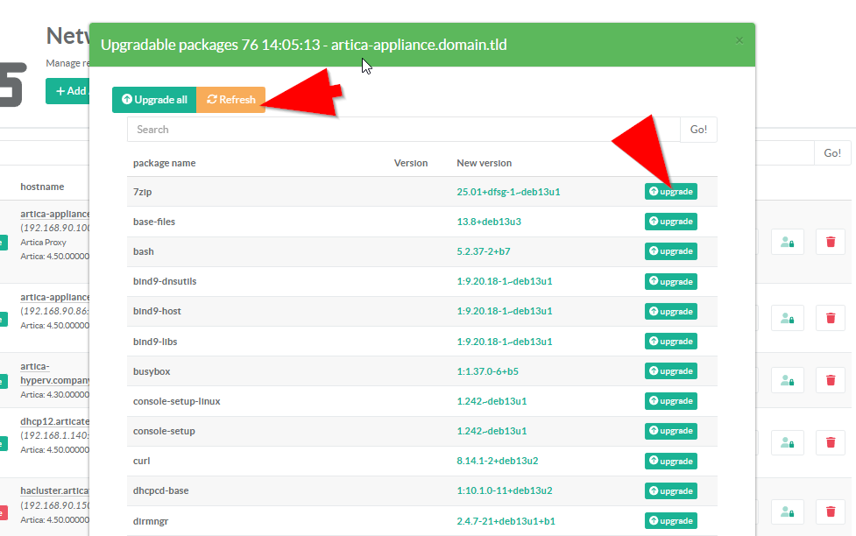Click the Upgrade all button
The width and height of the screenshot is (856, 536).
point(154,100)
